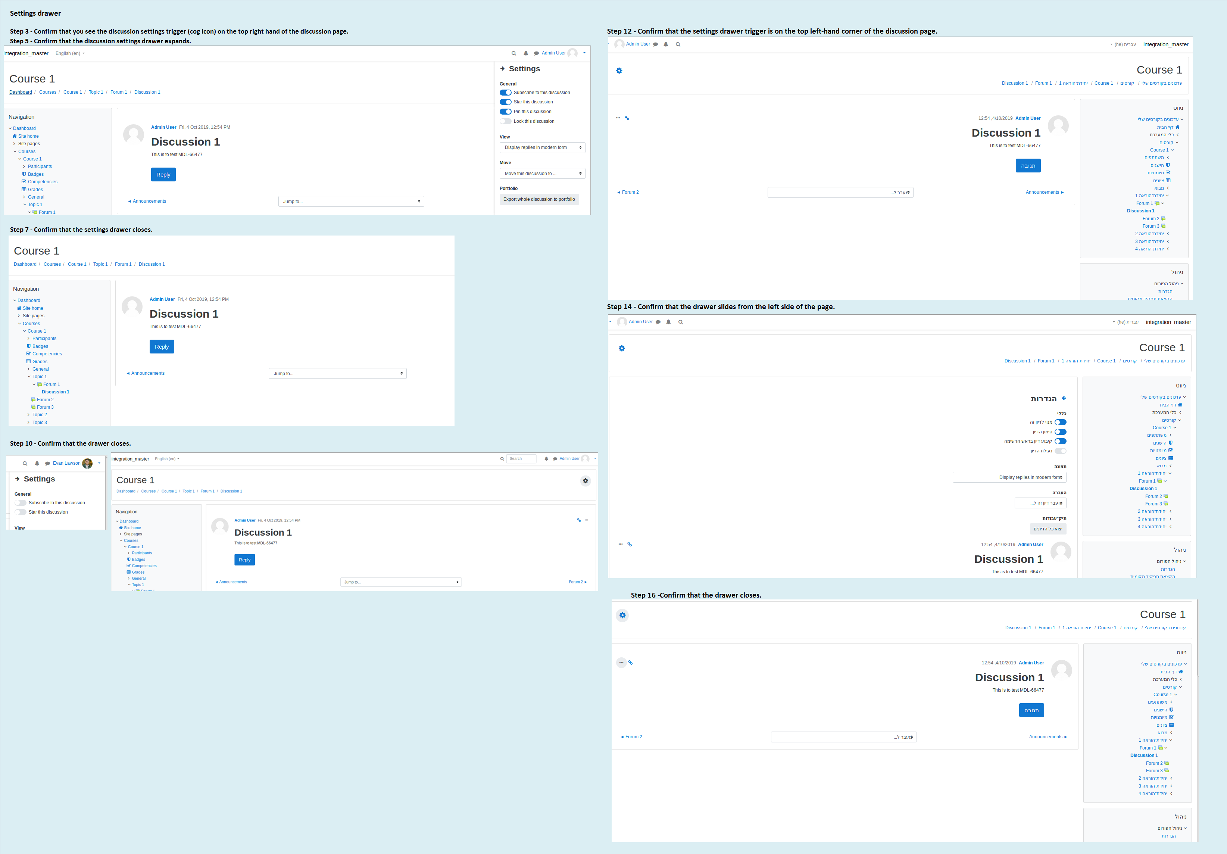Open the three-dots post menu in Step 12 screenshot
This screenshot has height=854, width=1227.
(618, 118)
